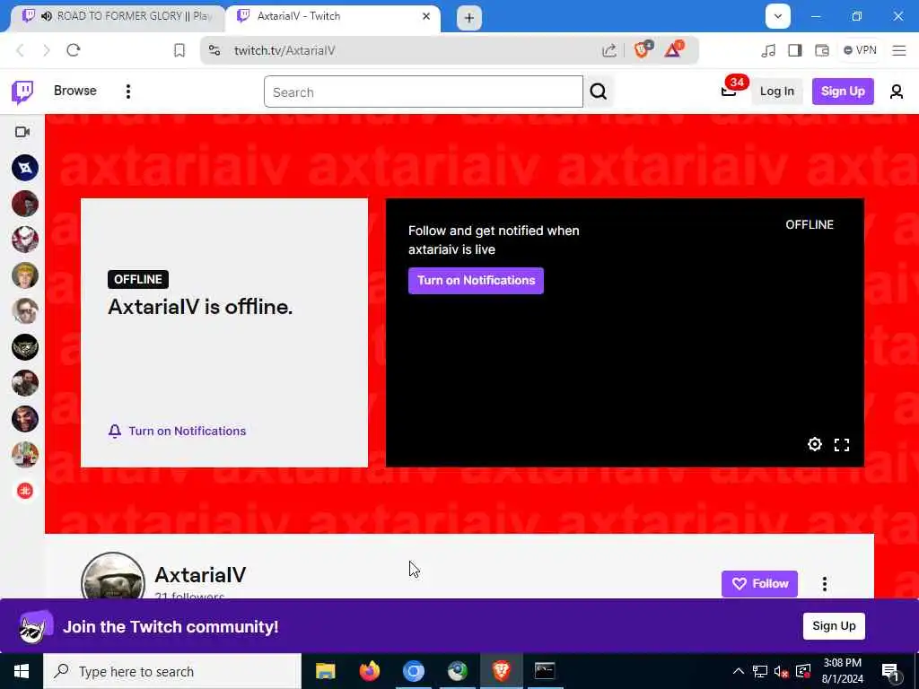
Task: Open the Brave playlist music icon
Action: [x=768, y=50]
